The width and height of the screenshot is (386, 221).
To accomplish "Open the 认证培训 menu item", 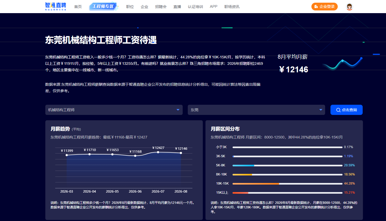I will click(x=196, y=7).
